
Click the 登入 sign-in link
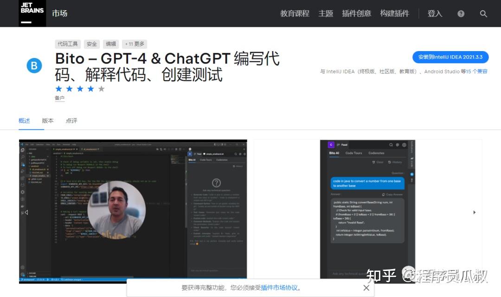pyautogui.click(x=435, y=14)
